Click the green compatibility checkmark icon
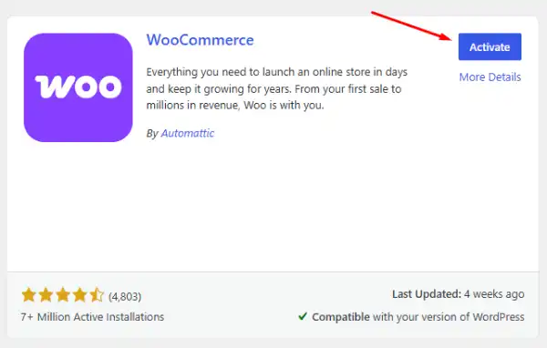The width and height of the screenshot is (547, 348). click(x=303, y=316)
